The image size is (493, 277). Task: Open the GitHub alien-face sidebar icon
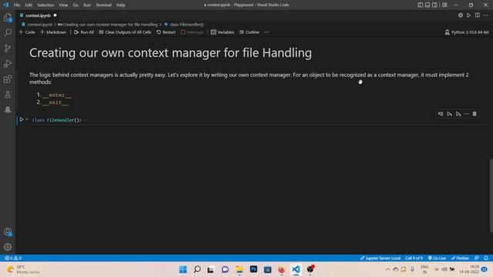click(8, 109)
